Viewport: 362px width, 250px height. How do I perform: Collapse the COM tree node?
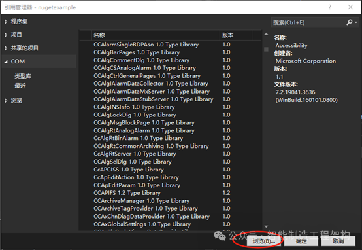6,62
